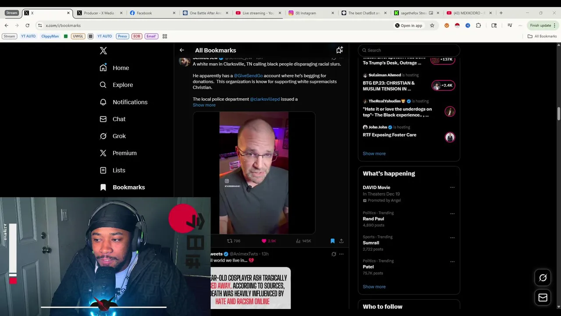561x316 pixels.
Task: Click the X logo in the sidebar
Action: coord(103,51)
